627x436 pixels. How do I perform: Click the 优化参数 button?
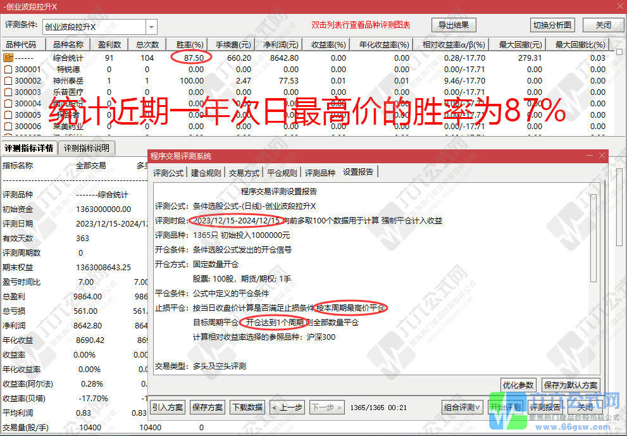[518, 384]
